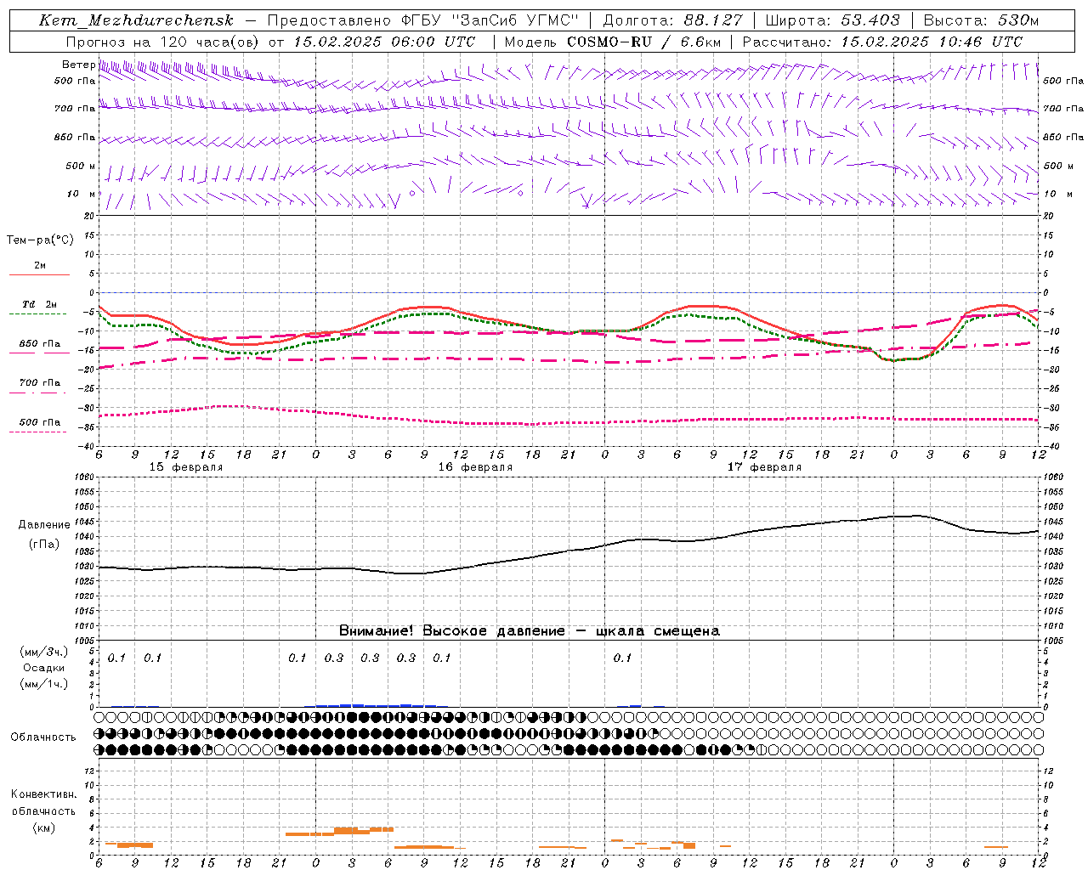The height and width of the screenshot is (870, 1088).
Task: Click the 850 гПа temperature legend entry
Action: tap(39, 344)
